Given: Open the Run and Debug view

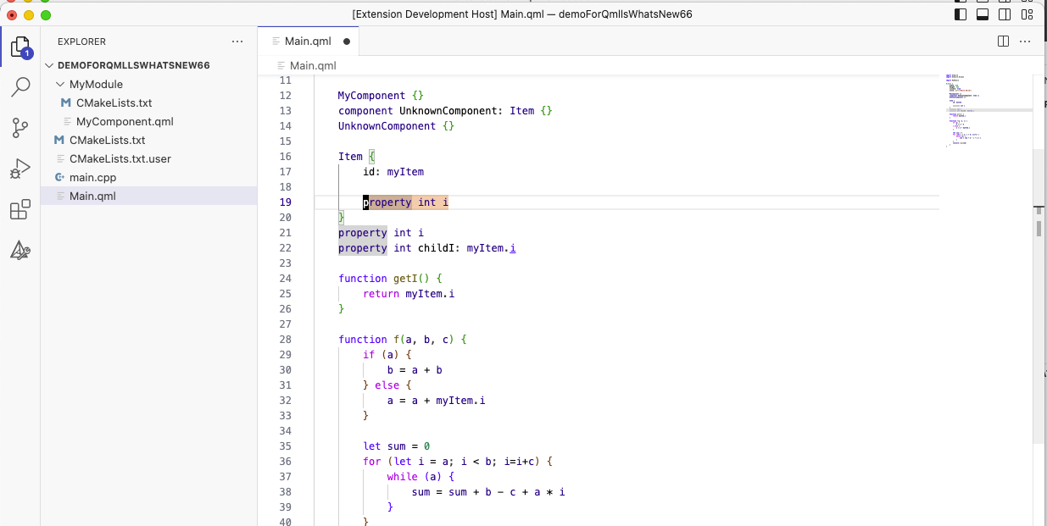Looking at the screenshot, I should (x=20, y=169).
